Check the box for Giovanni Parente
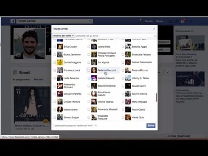208x156 pixels. (x=55, y=94)
